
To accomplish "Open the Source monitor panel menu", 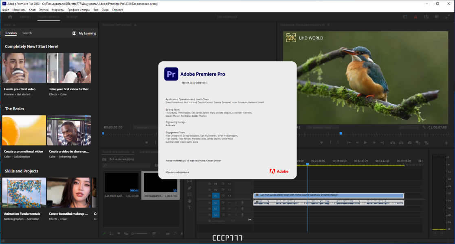I will click(135, 25).
